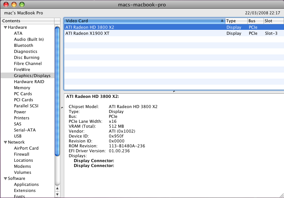Select Fibre Channel item
Viewport: 284px width, 198px height.
28,63
